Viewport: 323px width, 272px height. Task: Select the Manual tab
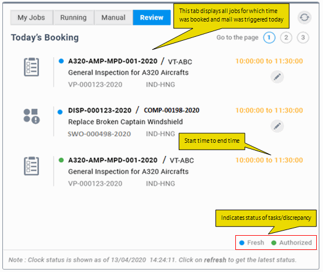113,18
